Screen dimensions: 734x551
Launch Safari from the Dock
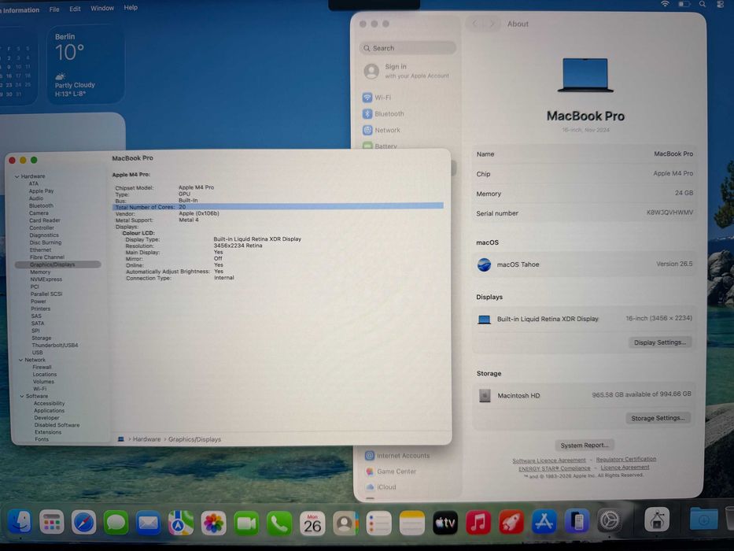83,523
